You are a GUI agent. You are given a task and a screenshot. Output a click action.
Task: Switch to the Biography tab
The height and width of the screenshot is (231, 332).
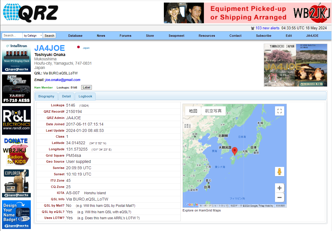[46, 96]
